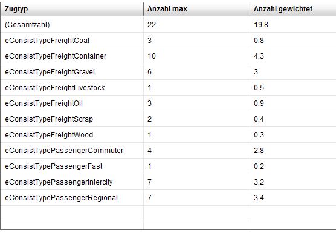
Task: Select the (Gesamtzahl) row
Action: [168, 25]
